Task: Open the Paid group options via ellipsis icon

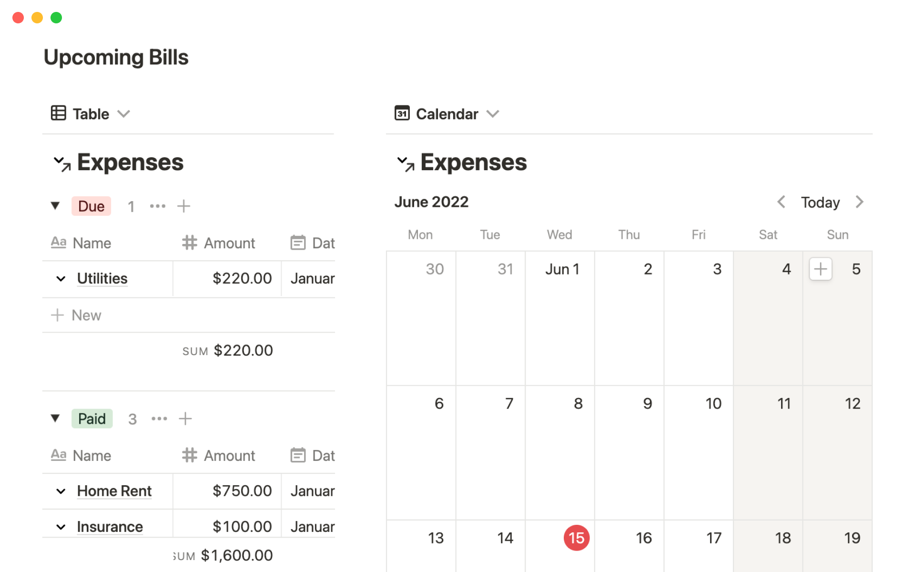Action: coord(159,419)
